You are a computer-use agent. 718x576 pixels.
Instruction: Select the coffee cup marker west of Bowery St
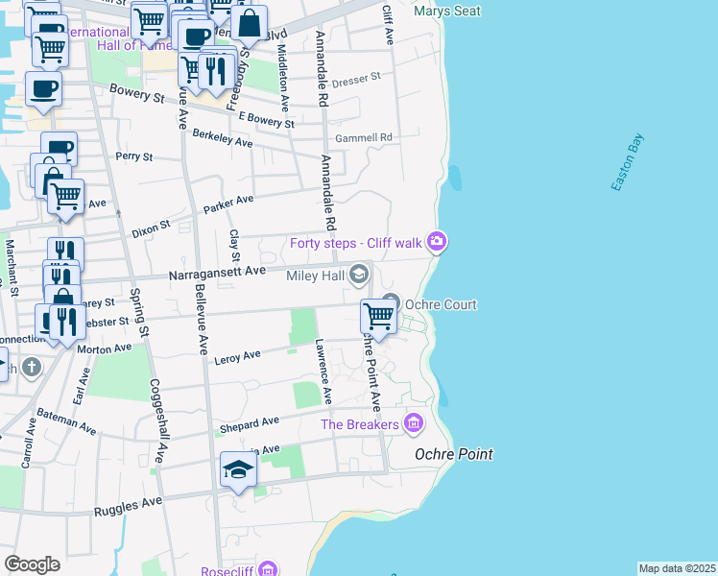[43, 91]
